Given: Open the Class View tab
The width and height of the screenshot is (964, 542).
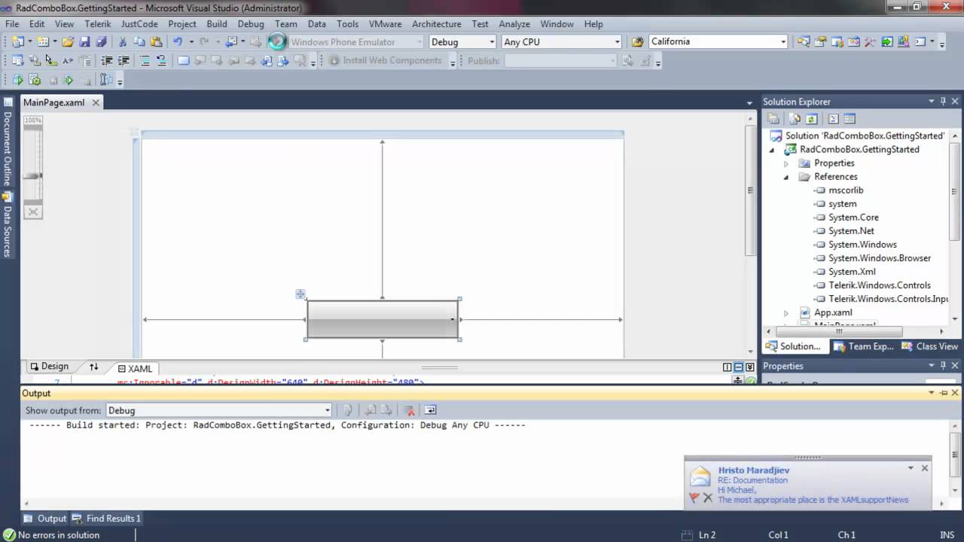Looking at the screenshot, I should point(929,346).
